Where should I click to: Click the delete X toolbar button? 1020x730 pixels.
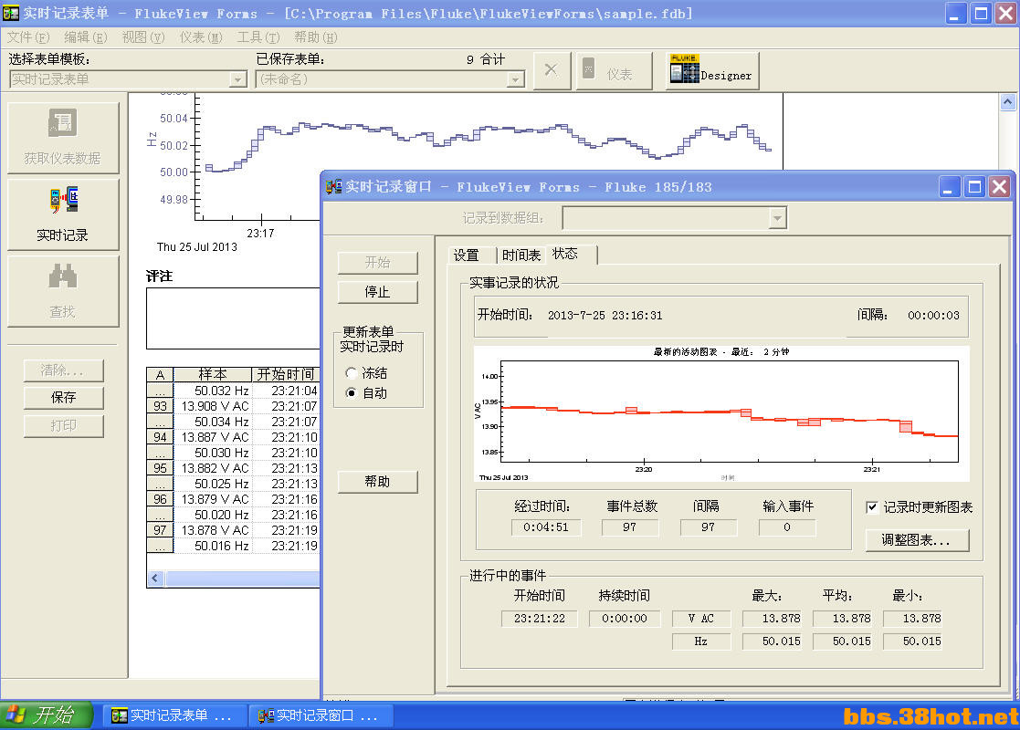pos(552,71)
